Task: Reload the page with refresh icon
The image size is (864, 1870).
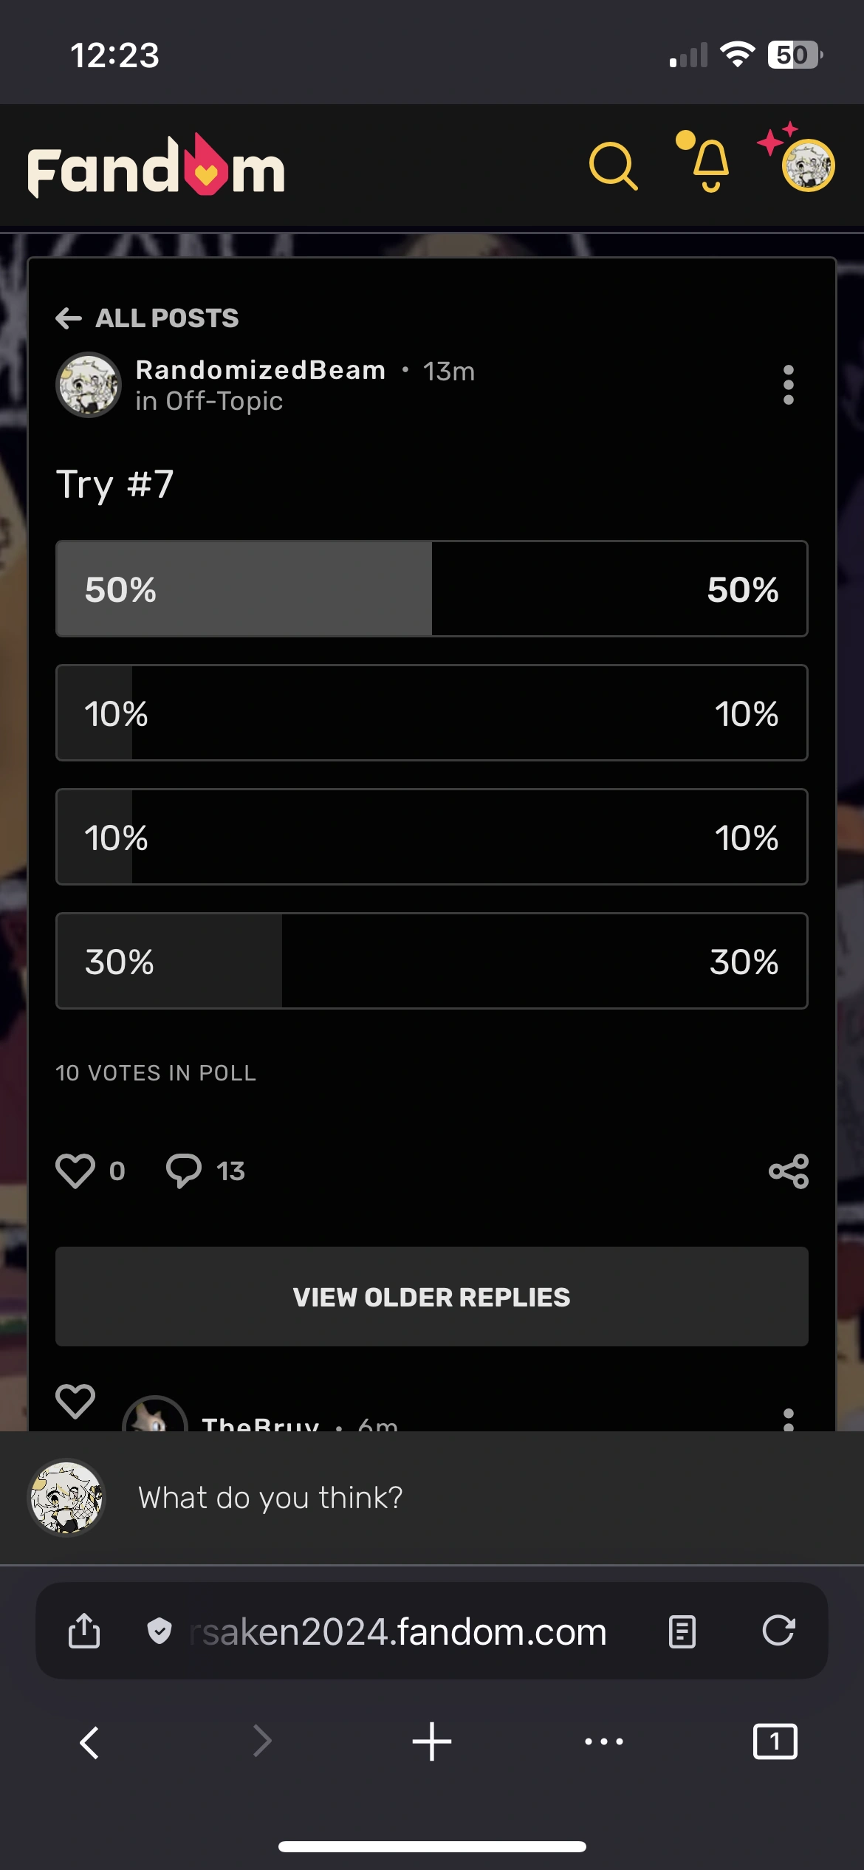Action: point(778,1631)
